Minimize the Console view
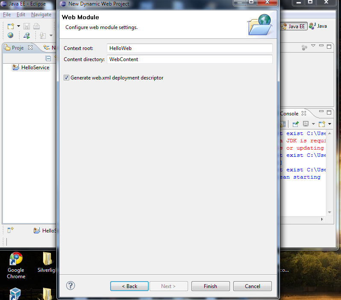 (321, 111)
